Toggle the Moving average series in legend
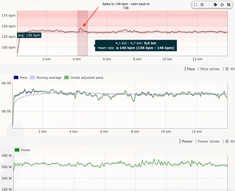The width and height of the screenshot is (235, 191). 45,78
